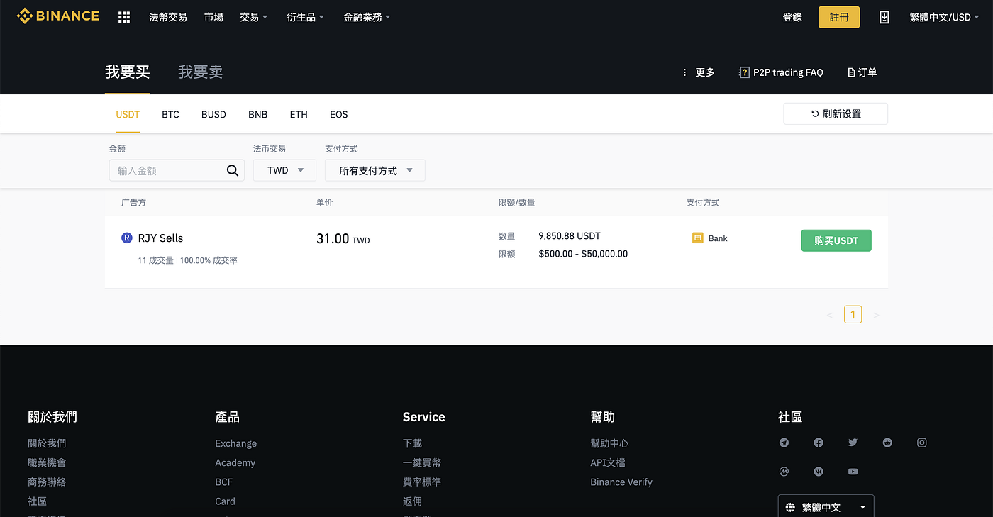Click the 31.00 TWD price text
The height and width of the screenshot is (517, 993).
coord(343,239)
